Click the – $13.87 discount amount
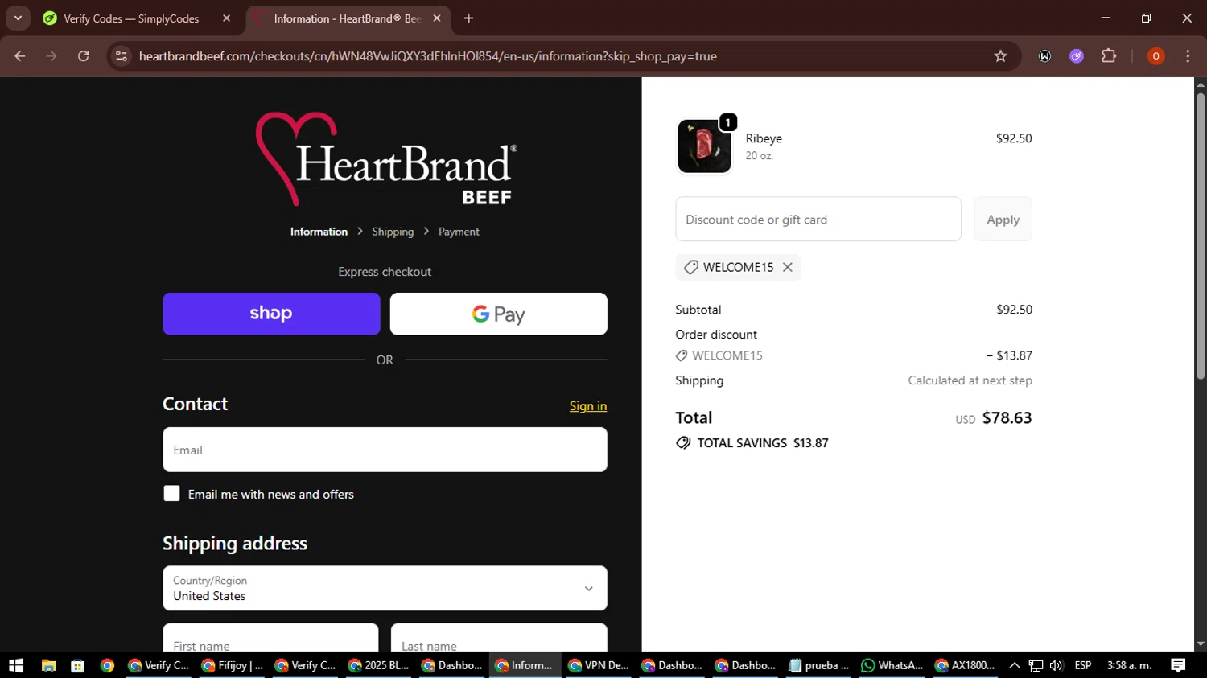The width and height of the screenshot is (1207, 678). [x=1009, y=355]
